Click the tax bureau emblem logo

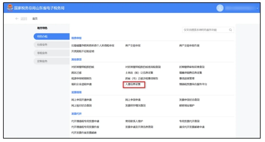(10, 8)
